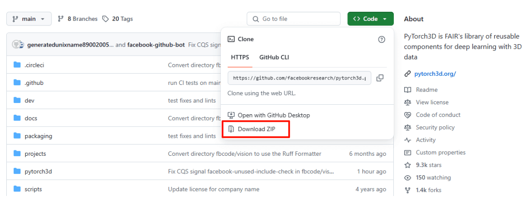Open the packaging folder
The width and height of the screenshot is (532, 205).
pos(38,136)
